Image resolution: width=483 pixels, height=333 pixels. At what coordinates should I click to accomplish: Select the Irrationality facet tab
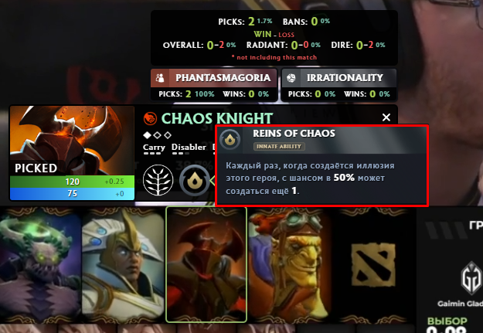[x=338, y=85]
